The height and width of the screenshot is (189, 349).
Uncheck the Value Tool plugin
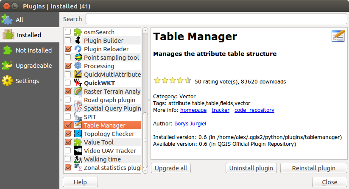point(67,142)
